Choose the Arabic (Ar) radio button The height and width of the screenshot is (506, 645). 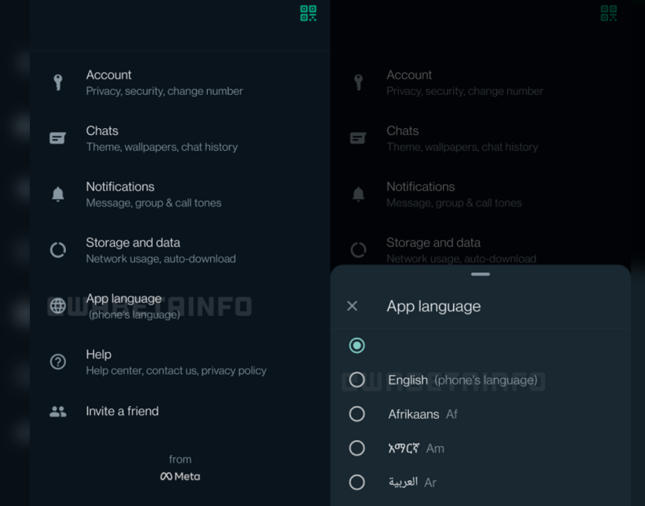pos(357,482)
